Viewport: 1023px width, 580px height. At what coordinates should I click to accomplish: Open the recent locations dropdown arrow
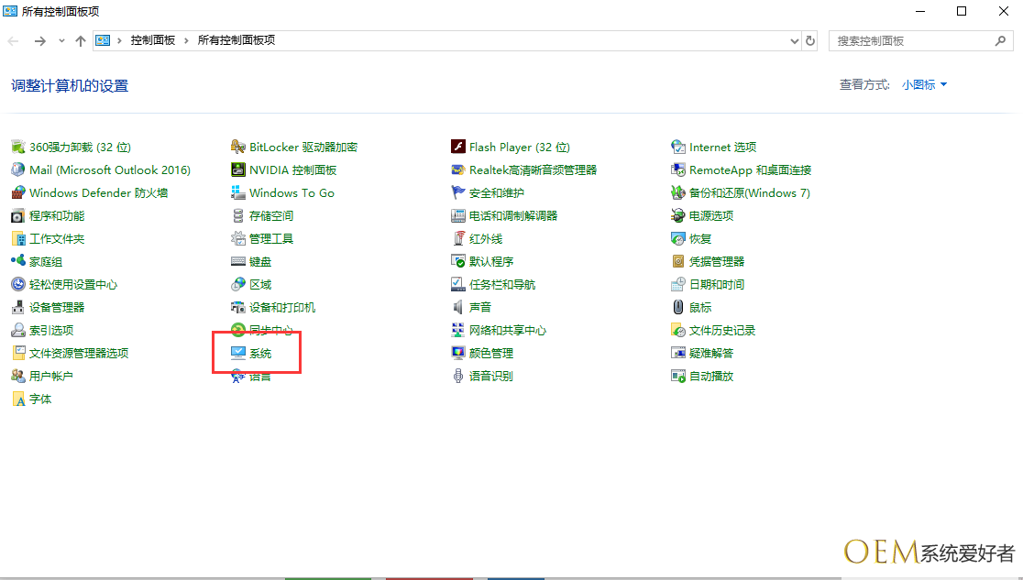(61, 40)
